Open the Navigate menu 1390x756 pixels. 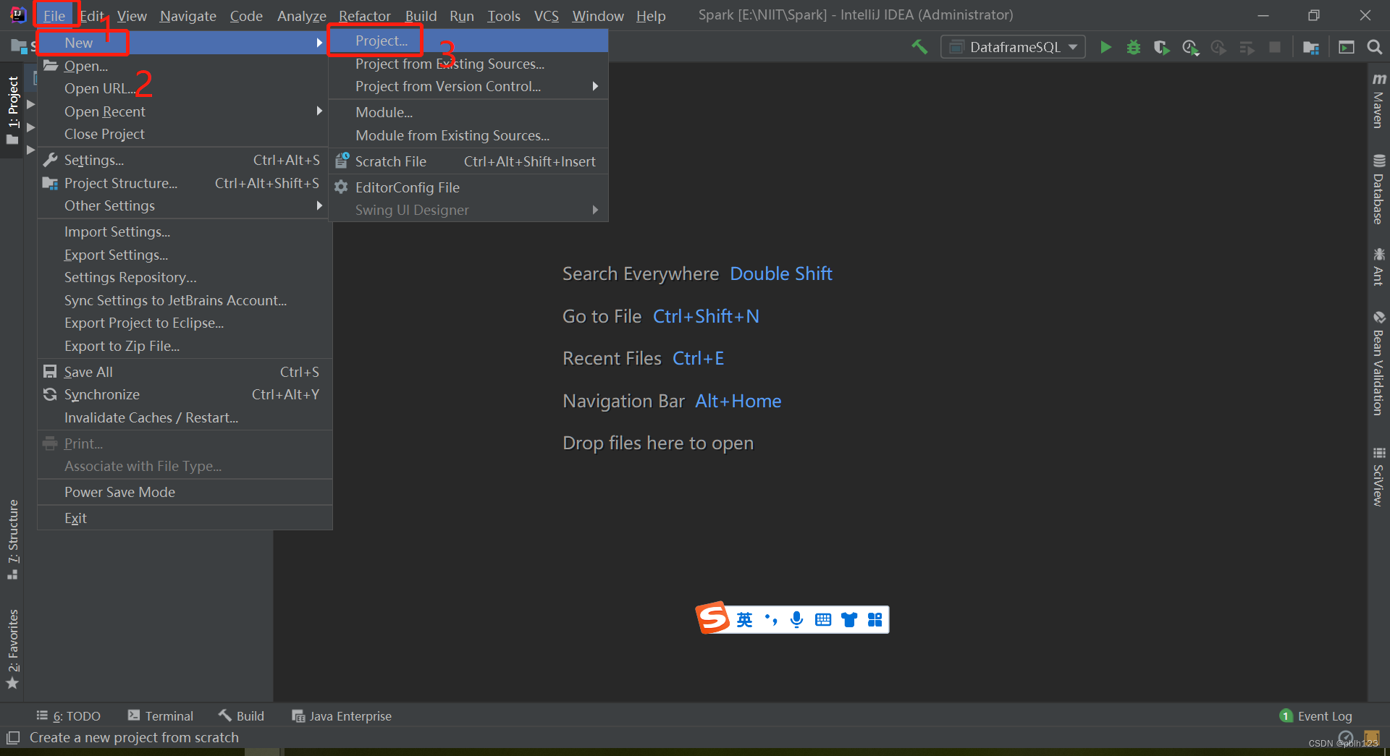tap(188, 16)
